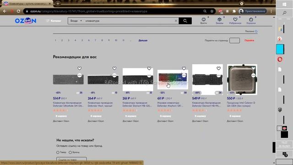
Task: Open the Войти login icon
Action: 204,21
